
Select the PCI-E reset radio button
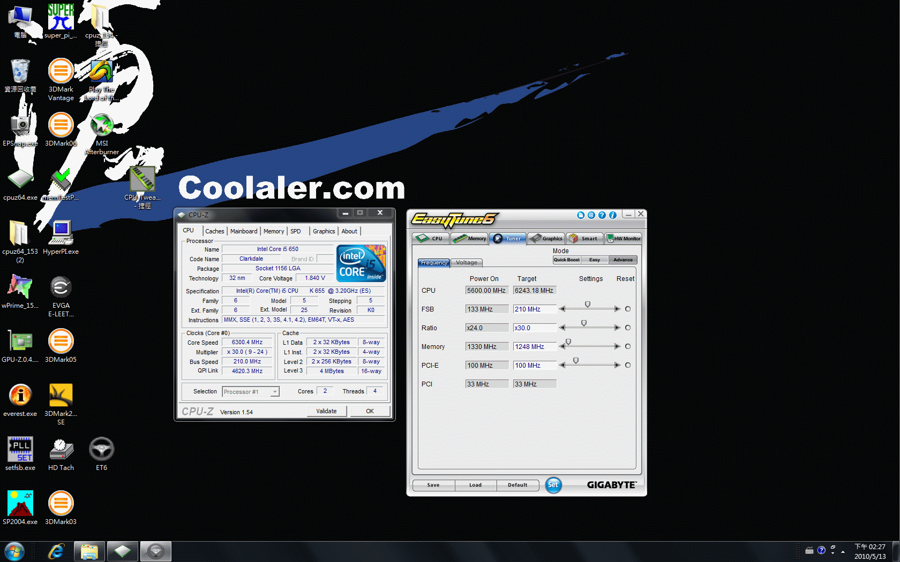click(x=628, y=365)
